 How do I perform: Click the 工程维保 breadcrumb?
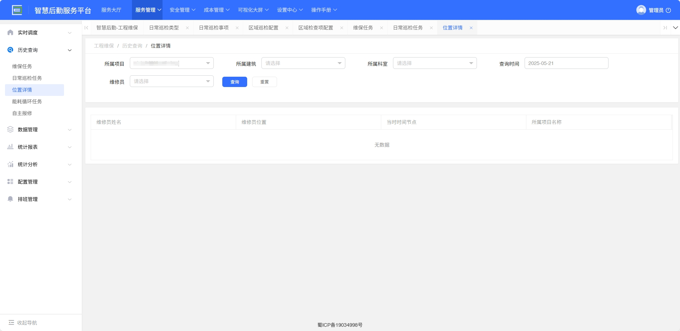pyautogui.click(x=104, y=46)
